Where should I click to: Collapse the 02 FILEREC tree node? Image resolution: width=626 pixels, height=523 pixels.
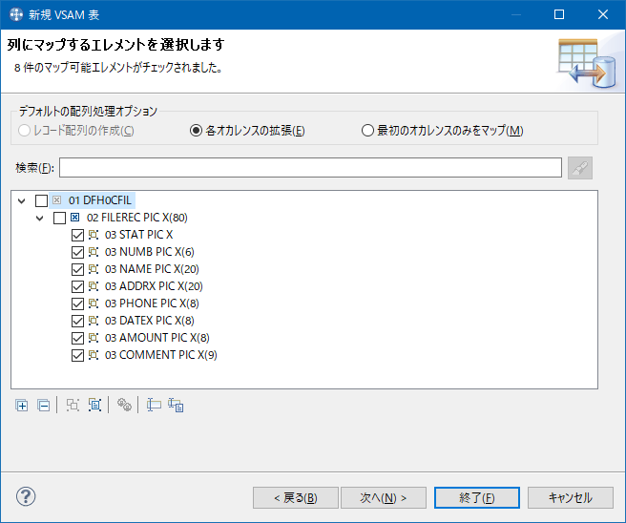coord(39,218)
